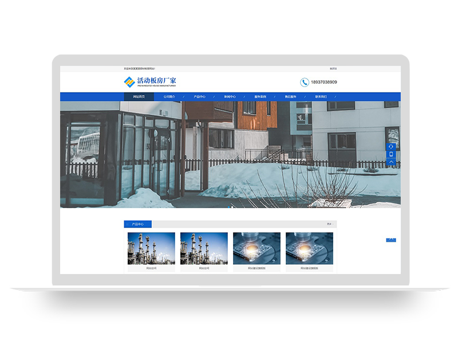Screen dimensions: 458x344
Task: Click the mobile phone sidebar icon
Action: (x=391, y=154)
